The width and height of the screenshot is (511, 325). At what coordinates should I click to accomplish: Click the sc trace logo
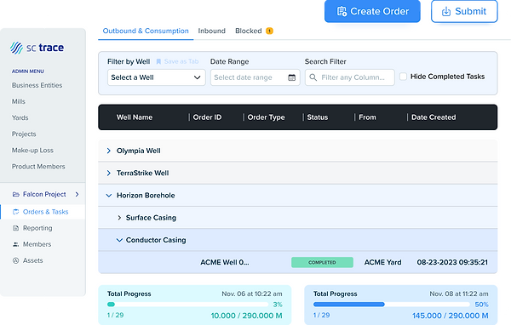(x=37, y=48)
